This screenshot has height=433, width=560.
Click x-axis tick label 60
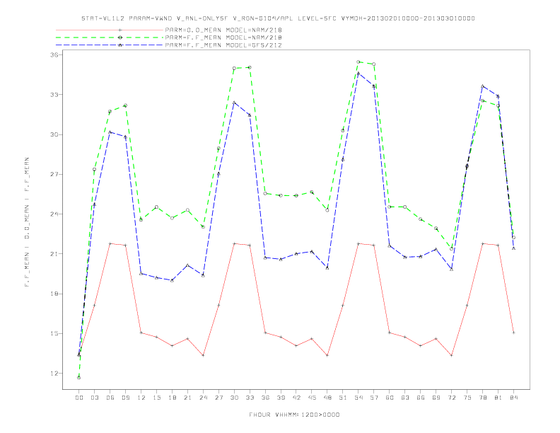(390, 398)
